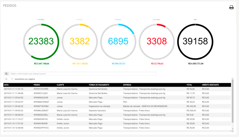Sort table by PEDIDO column header
The width and height of the screenshot is (239, 137).
pos(37,85)
